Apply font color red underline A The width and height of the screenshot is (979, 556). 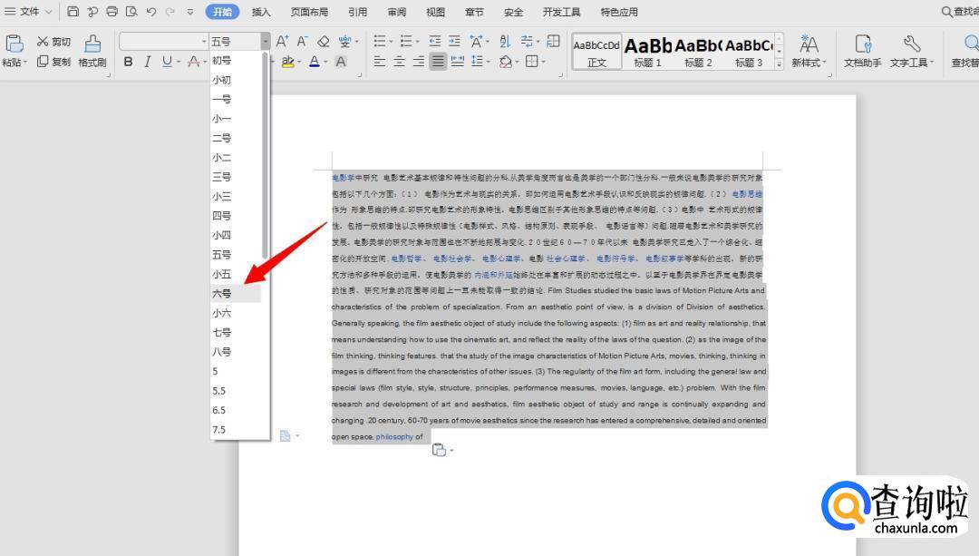pyautogui.click(x=314, y=61)
